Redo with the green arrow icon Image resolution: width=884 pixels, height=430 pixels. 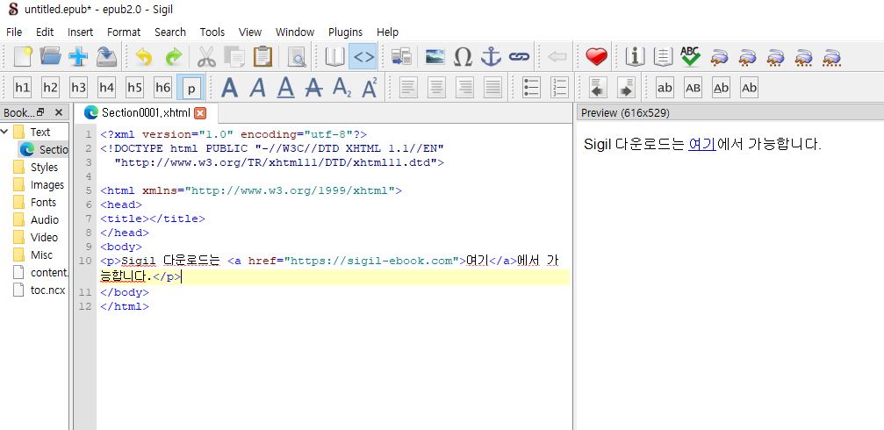(173, 57)
